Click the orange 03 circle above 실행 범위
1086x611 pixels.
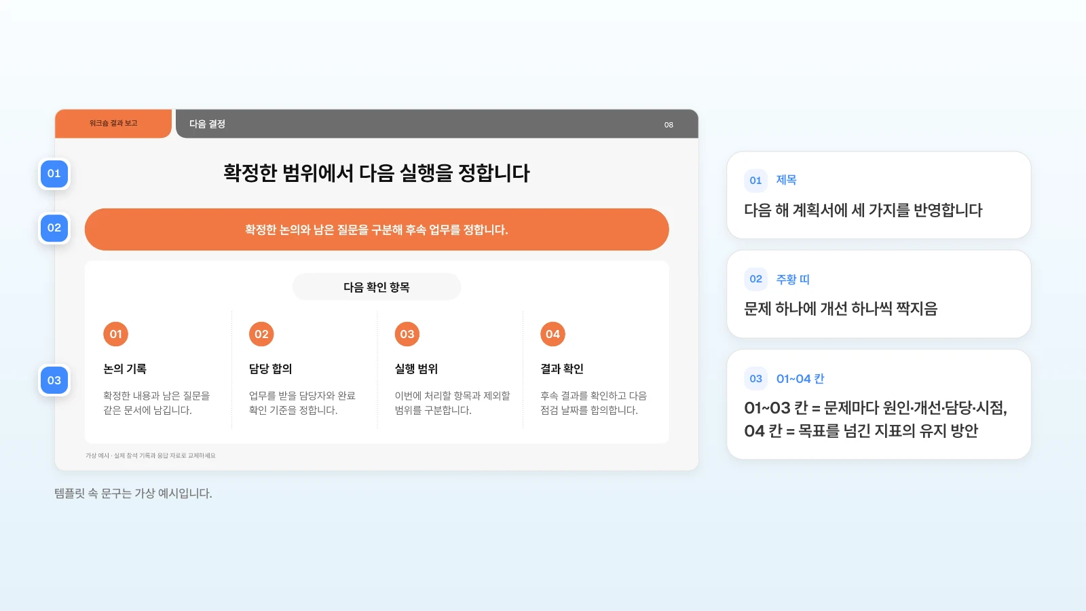(407, 334)
